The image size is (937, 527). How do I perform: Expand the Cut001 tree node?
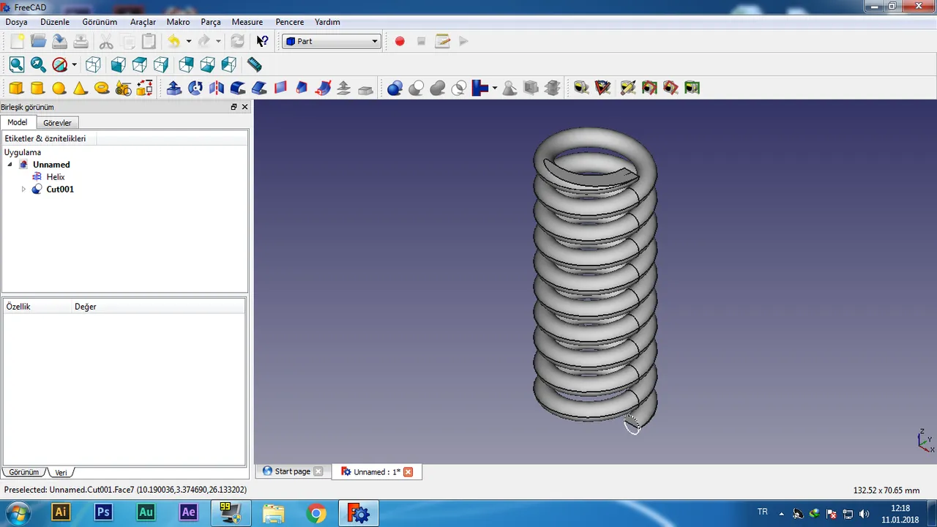tap(23, 189)
